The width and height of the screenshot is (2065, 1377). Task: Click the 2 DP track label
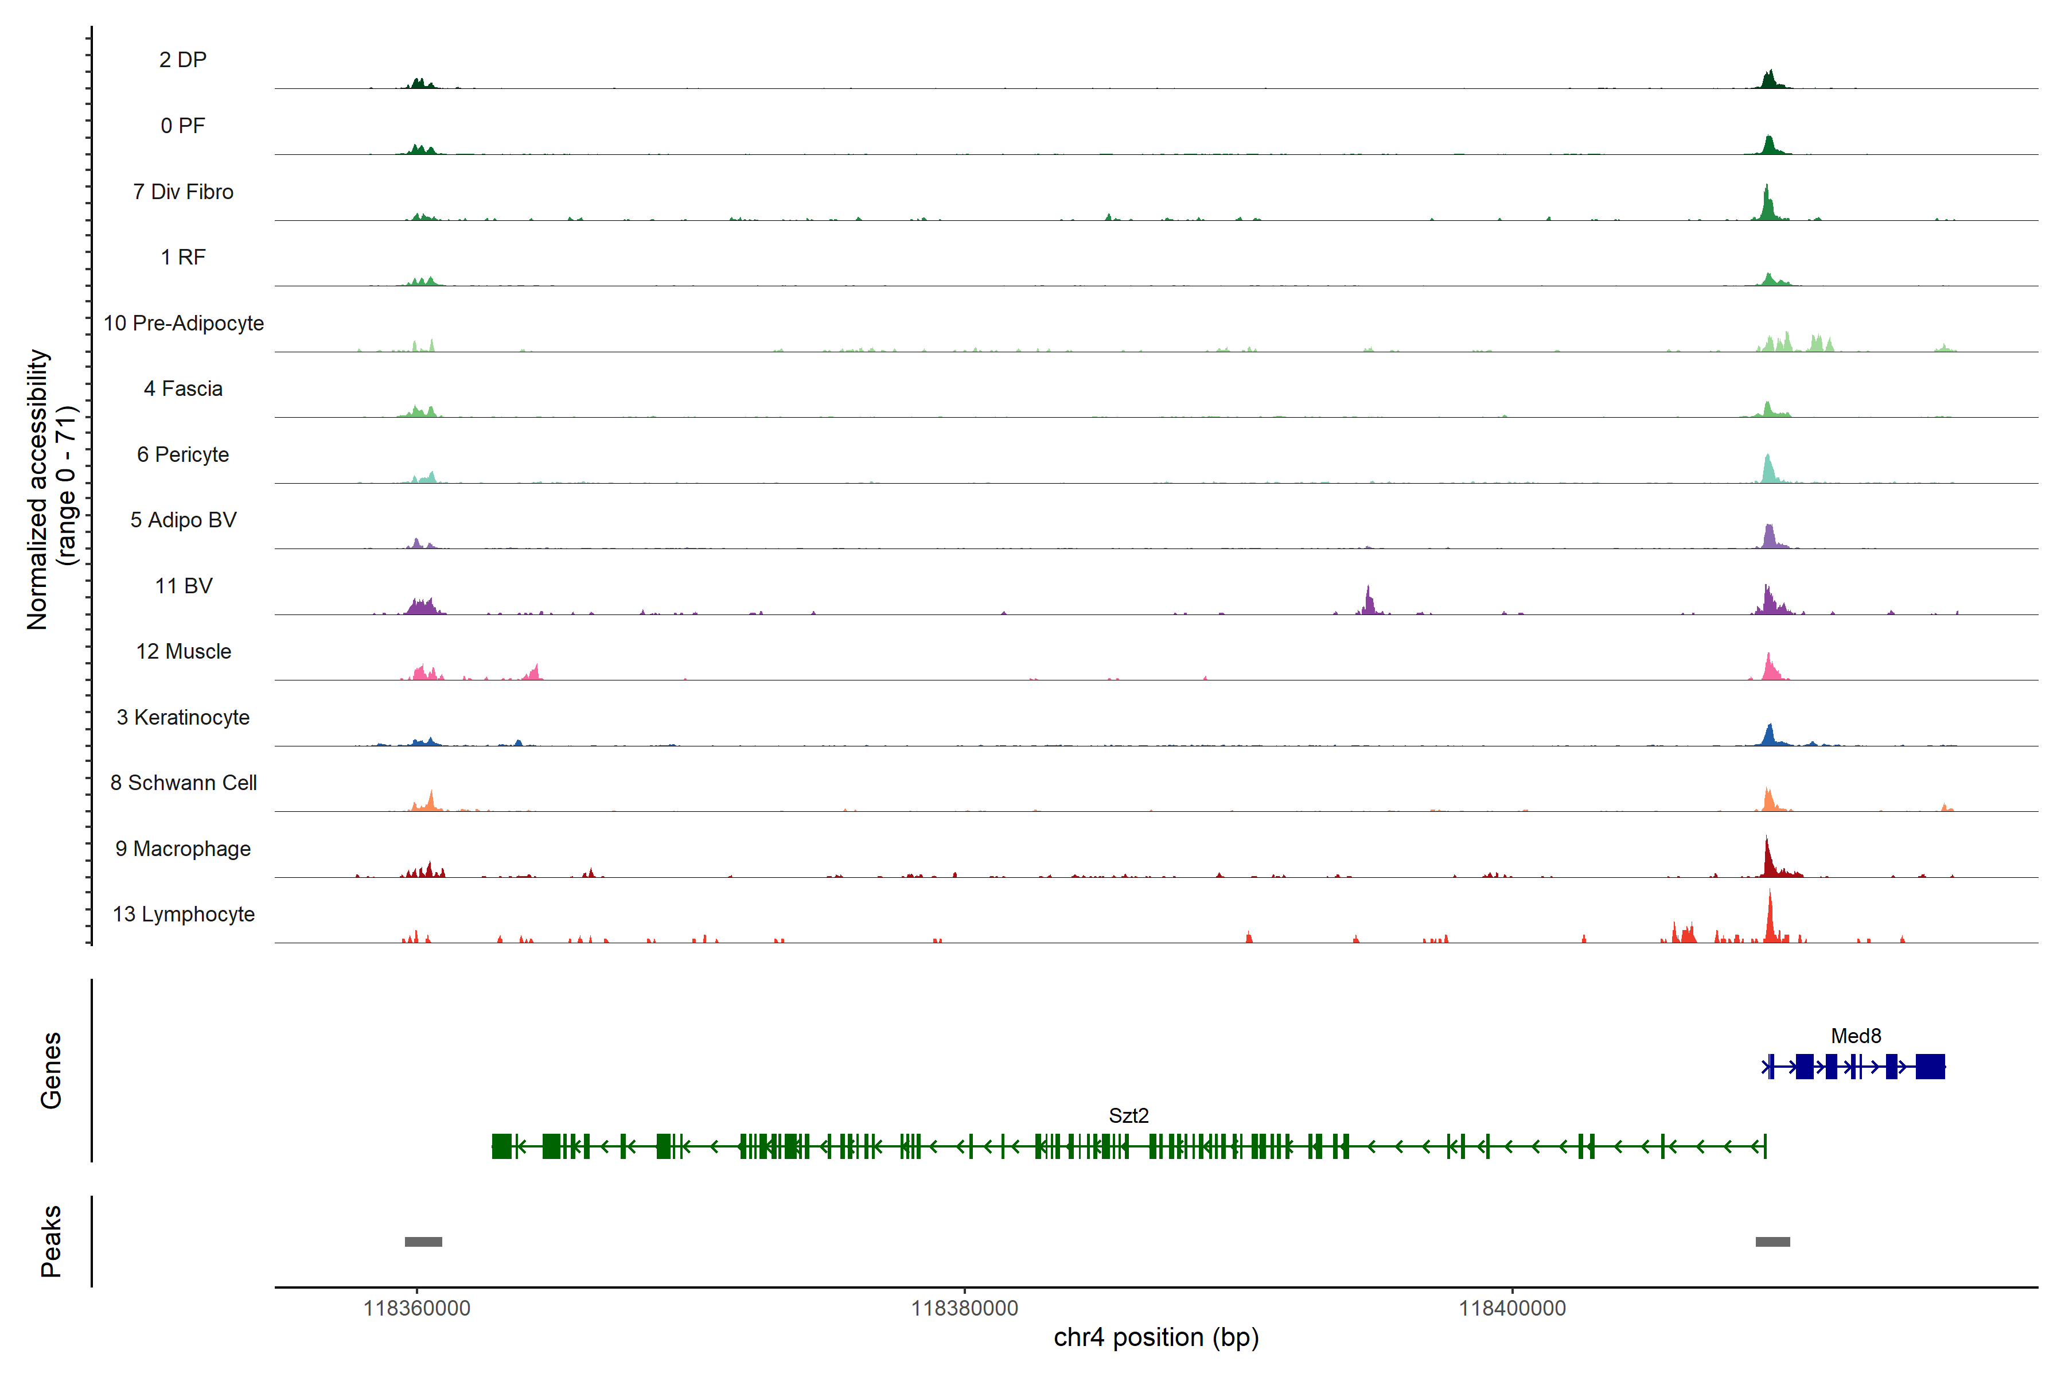click(x=182, y=60)
